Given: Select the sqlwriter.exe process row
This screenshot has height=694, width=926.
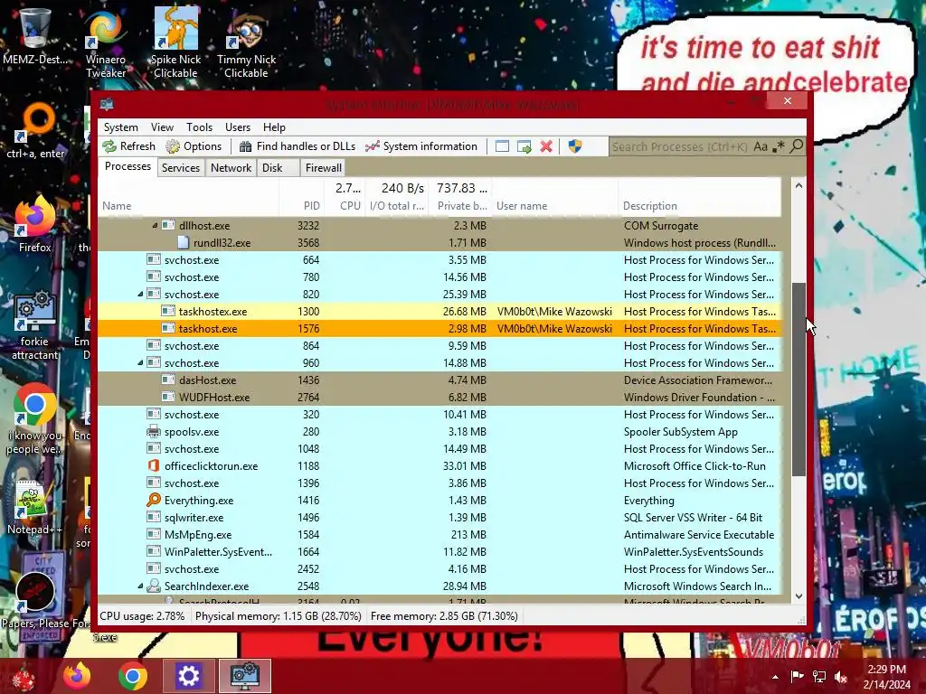Looking at the screenshot, I should click(x=440, y=518).
